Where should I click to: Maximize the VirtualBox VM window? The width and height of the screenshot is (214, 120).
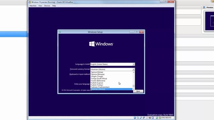[166, 2]
